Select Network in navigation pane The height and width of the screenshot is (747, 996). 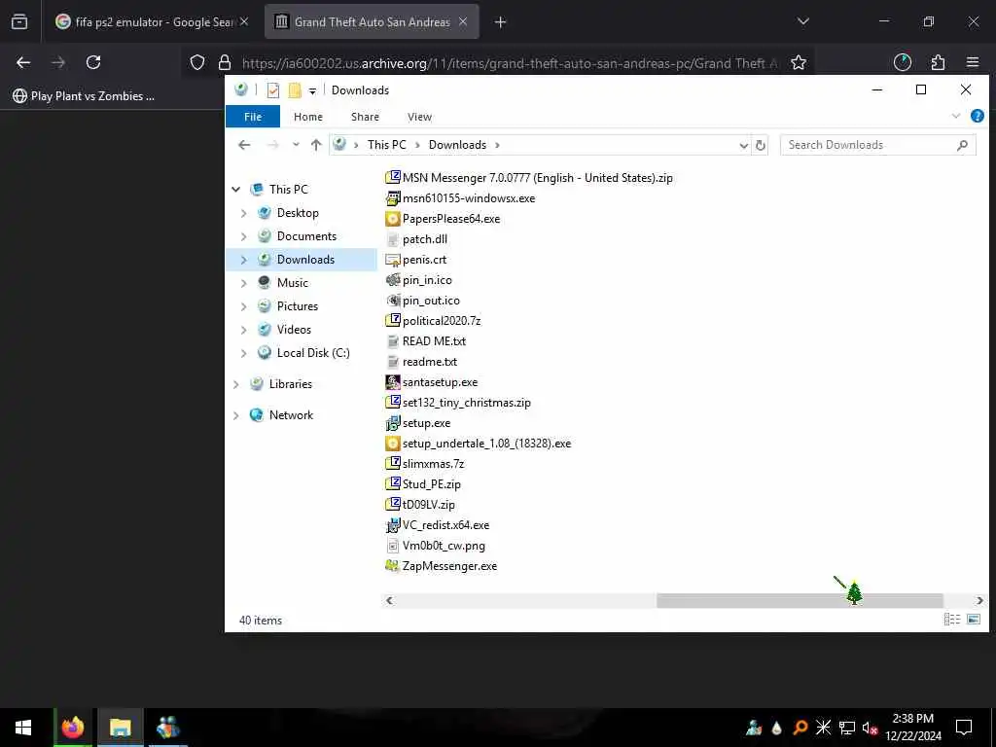291,415
